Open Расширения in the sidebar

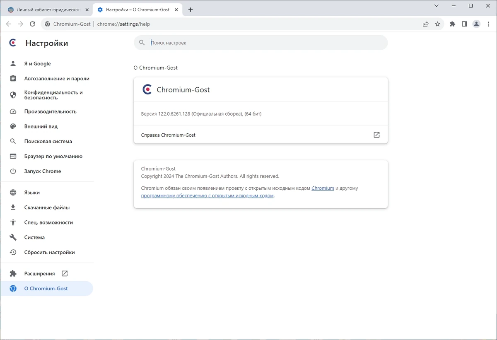[x=47, y=274]
